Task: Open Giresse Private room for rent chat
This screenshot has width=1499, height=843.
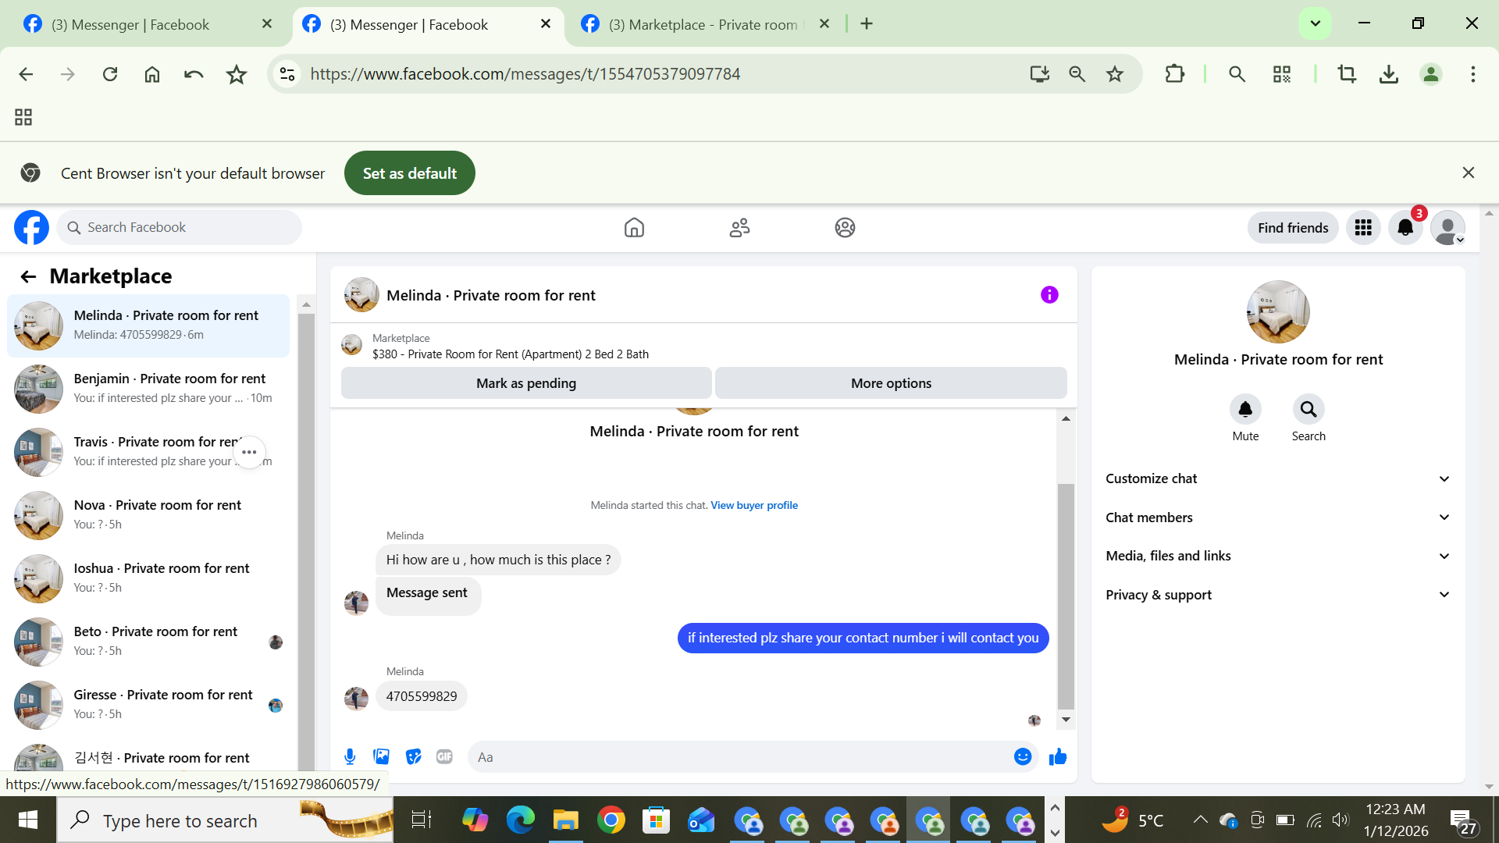Action: 148,704
